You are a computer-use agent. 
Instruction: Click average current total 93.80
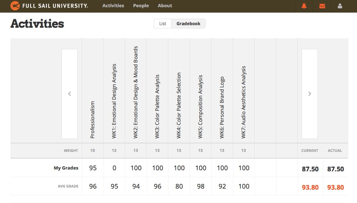click(x=310, y=187)
